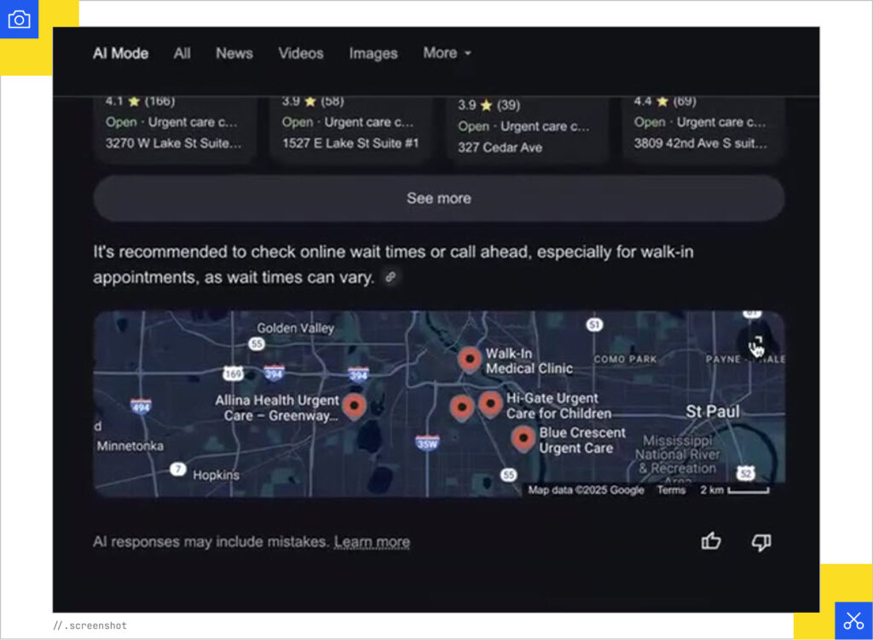The height and width of the screenshot is (640, 873).
Task: Expand results with See more
Action: click(438, 199)
